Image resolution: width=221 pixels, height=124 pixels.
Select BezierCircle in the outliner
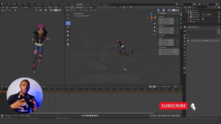coord(196,17)
